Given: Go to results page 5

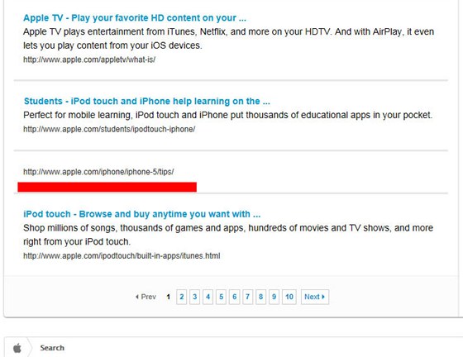Looking at the screenshot, I should click(x=222, y=297).
